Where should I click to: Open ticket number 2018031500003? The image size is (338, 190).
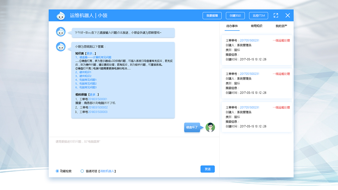tap(98, 112)
